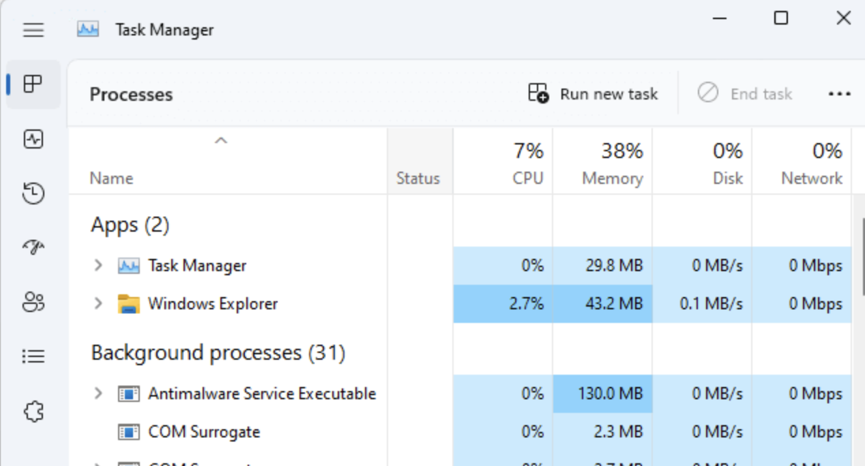Screen dimensions: 865x466
Task: Expand the Antimalware Service Executable entry
Action: 98,393
